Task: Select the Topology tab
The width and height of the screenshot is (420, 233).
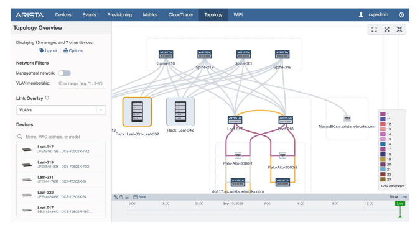Action: (x=213, y=15)
